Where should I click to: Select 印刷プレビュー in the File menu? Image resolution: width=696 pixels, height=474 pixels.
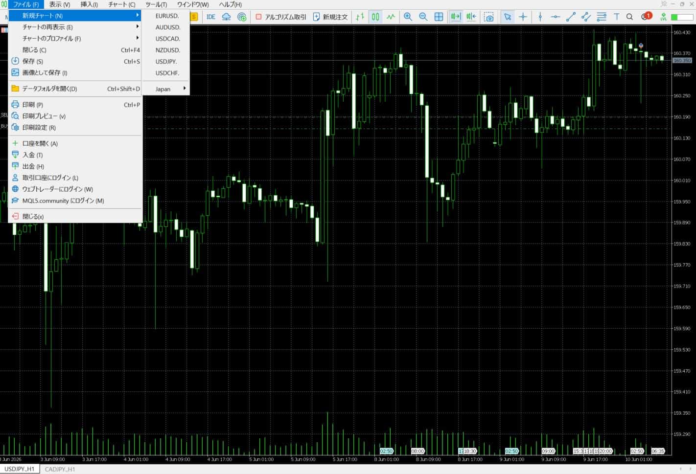(75, 116)
